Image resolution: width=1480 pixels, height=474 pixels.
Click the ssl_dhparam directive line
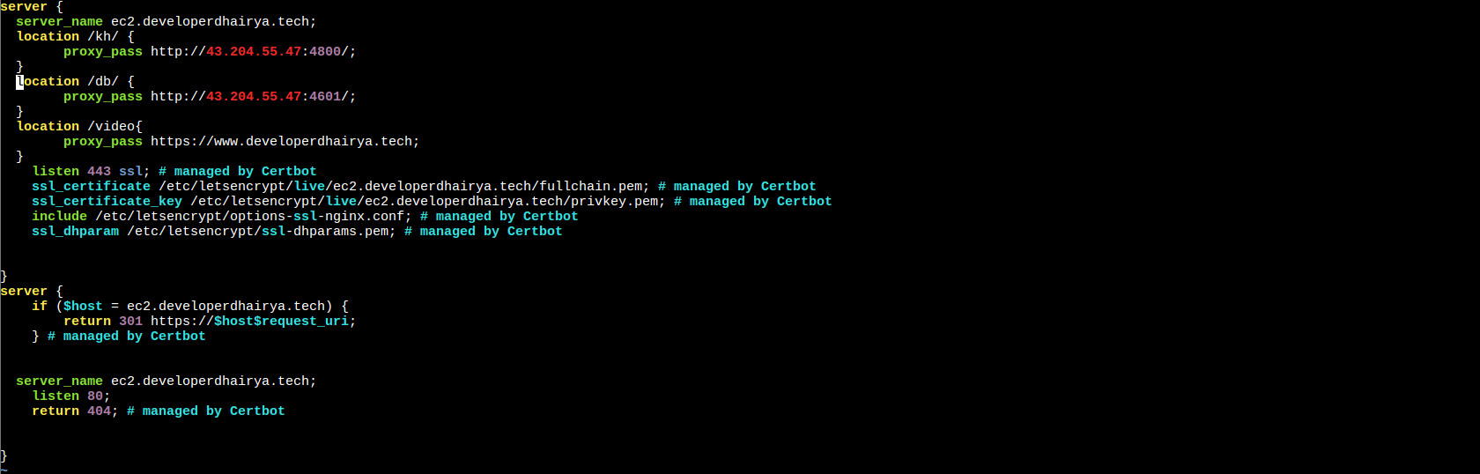[297, 231]
